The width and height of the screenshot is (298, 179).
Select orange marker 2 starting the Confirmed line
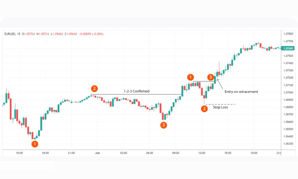tap(94, 89)
